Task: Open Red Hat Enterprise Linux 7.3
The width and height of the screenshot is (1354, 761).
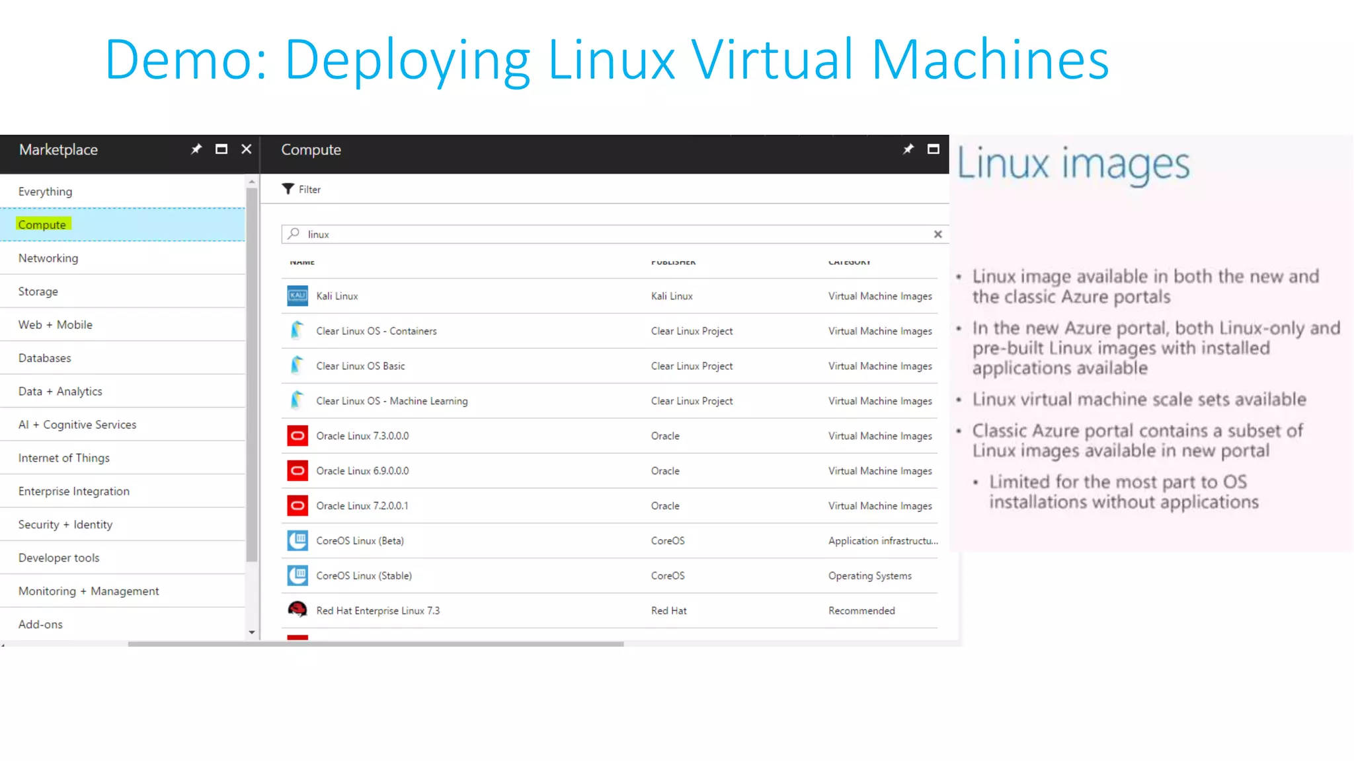Action: 610,611
